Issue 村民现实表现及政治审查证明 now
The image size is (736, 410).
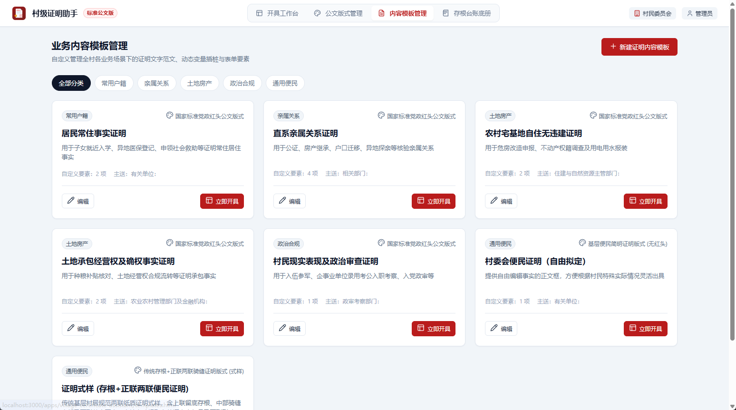point(434,329)
